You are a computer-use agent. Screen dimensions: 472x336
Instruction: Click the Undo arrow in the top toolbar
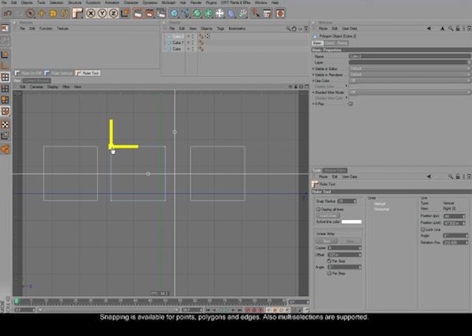tap(8, 13)
